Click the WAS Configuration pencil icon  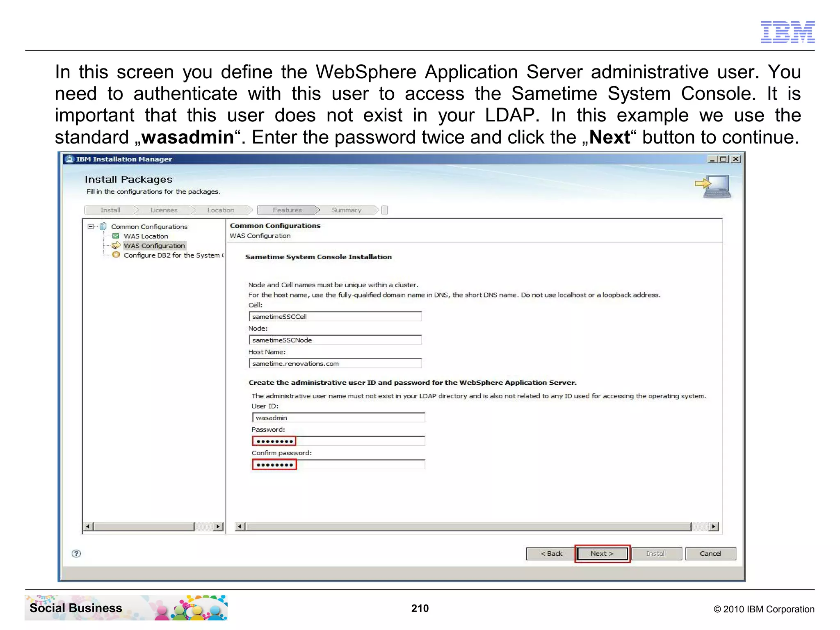pos(116,245)
